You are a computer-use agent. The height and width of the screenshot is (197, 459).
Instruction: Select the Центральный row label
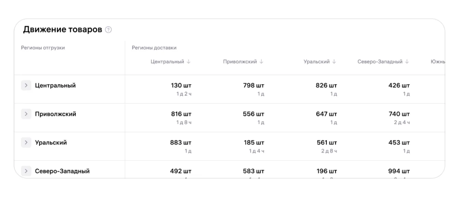55,86
